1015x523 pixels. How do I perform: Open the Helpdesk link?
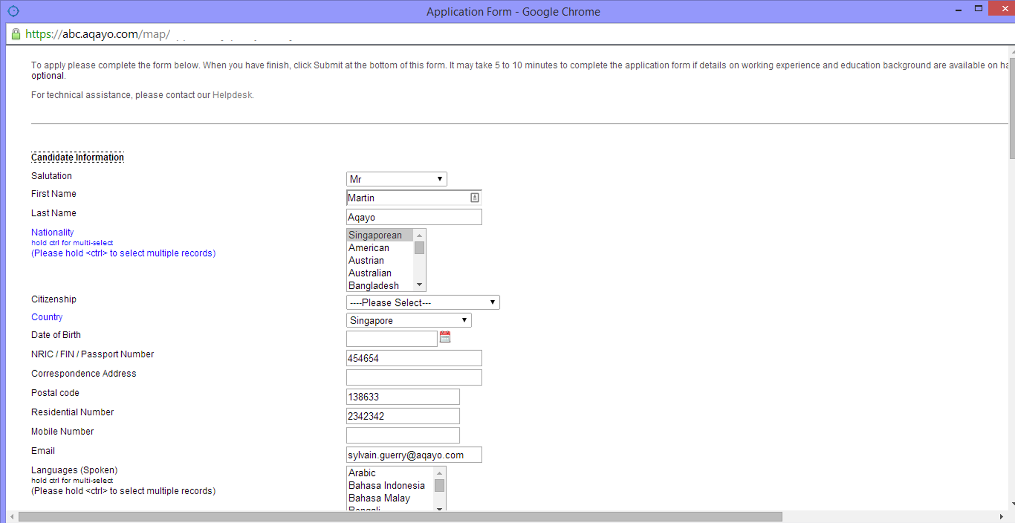(x=232, y=95)
